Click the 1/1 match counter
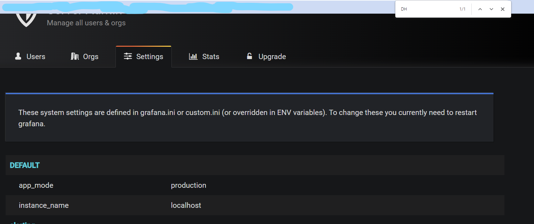Viewport: 534px width, 224px height. [x=463, y=9]
